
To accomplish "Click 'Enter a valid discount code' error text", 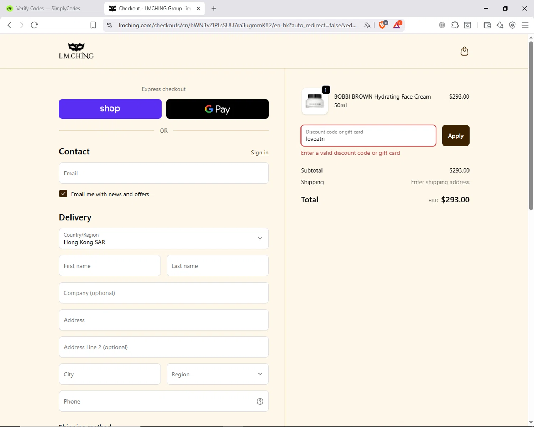I will (x=350, y=153).
